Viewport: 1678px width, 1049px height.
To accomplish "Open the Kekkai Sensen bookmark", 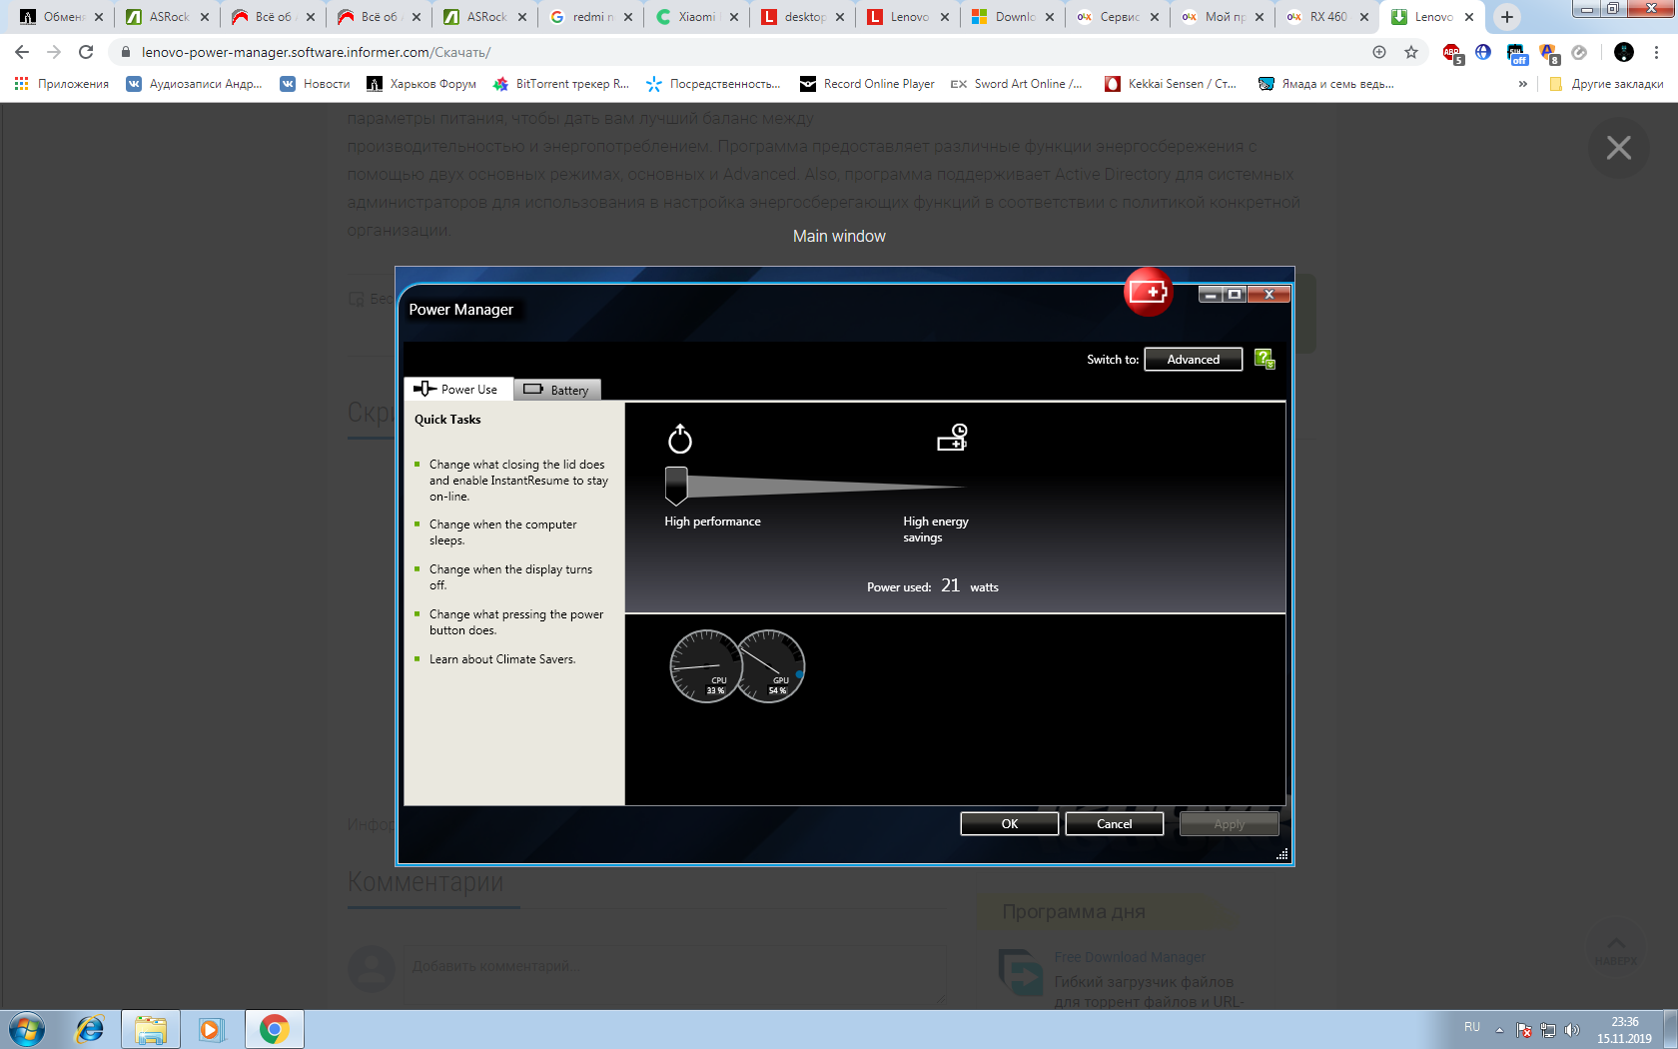I will [x=1171, y=84].
